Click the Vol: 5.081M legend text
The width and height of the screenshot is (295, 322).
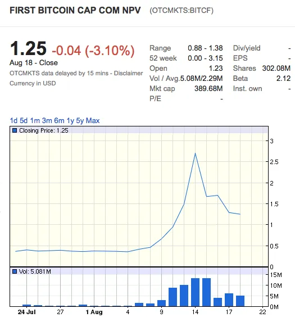35,271
